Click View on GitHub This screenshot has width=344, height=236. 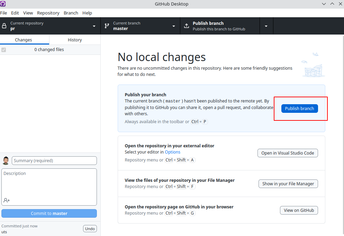[299, 210]
